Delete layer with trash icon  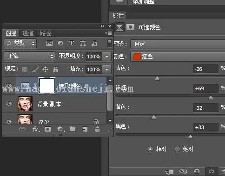coord(97,129)
